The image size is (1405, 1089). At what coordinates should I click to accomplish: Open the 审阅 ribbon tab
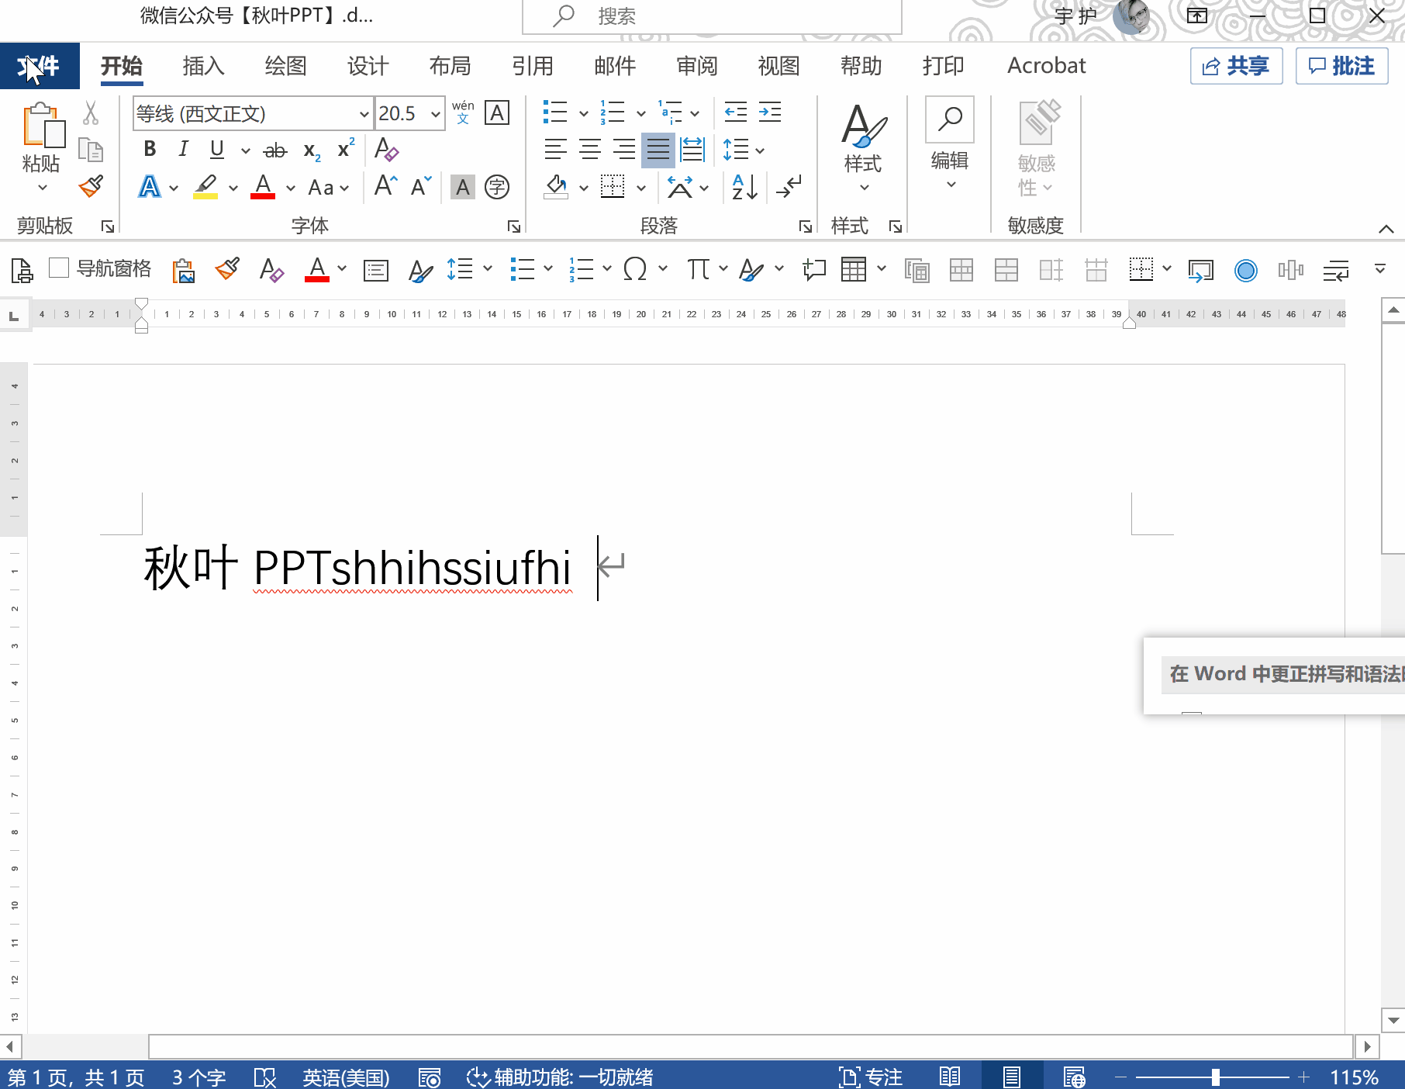pos(697,66)
